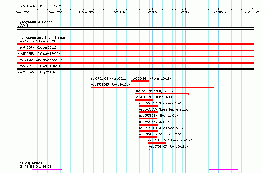262x173 pixels.
Task: Click the thin red span of esv2731066
Action: 162,94
